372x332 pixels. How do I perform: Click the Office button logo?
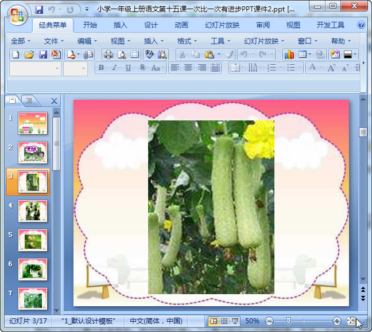click(17, 15)
